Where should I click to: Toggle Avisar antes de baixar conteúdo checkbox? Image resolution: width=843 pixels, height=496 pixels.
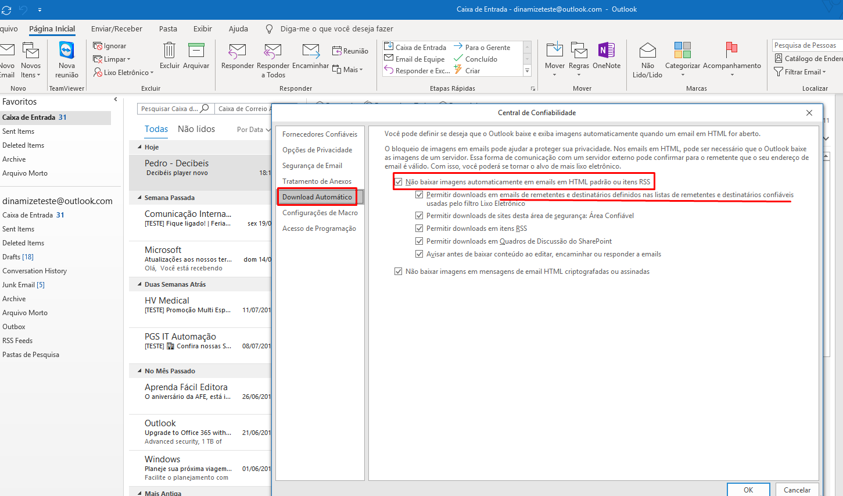(419, 254)
